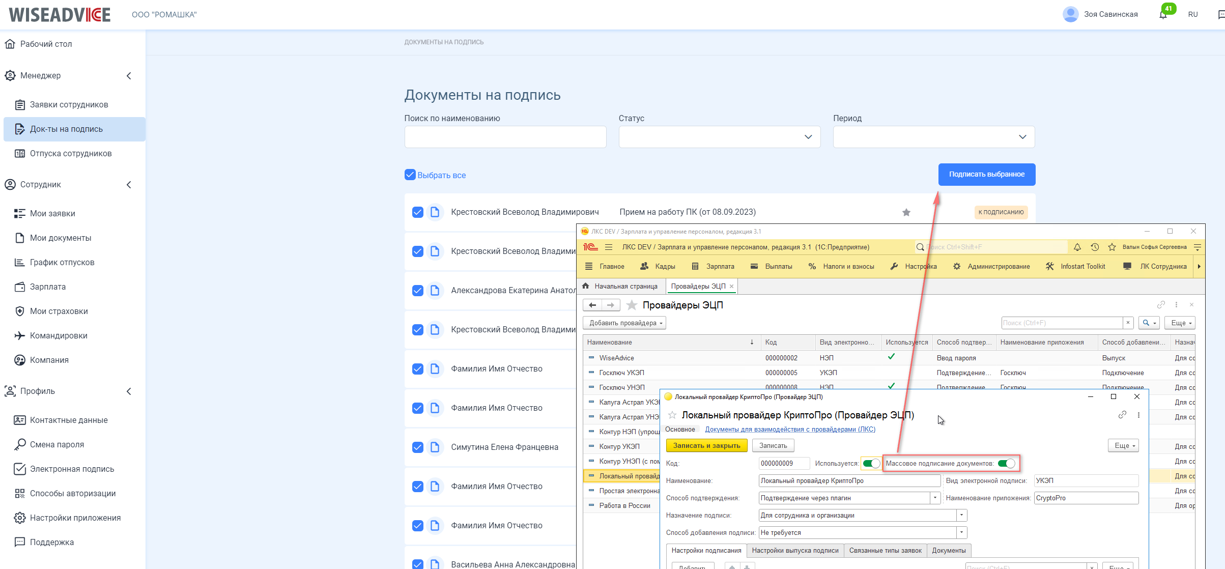
Task: Click the notifications bell with badge 41
Action: [1163, 14]
